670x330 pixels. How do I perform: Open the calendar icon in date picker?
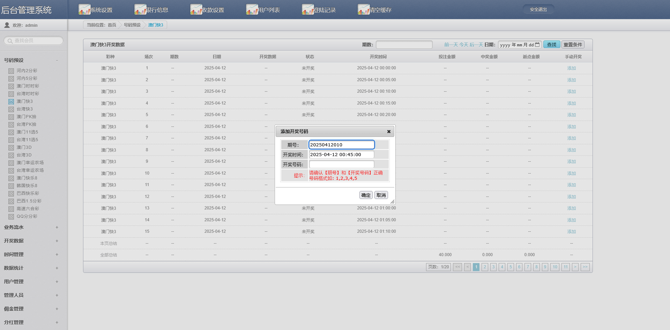point(537,45)
